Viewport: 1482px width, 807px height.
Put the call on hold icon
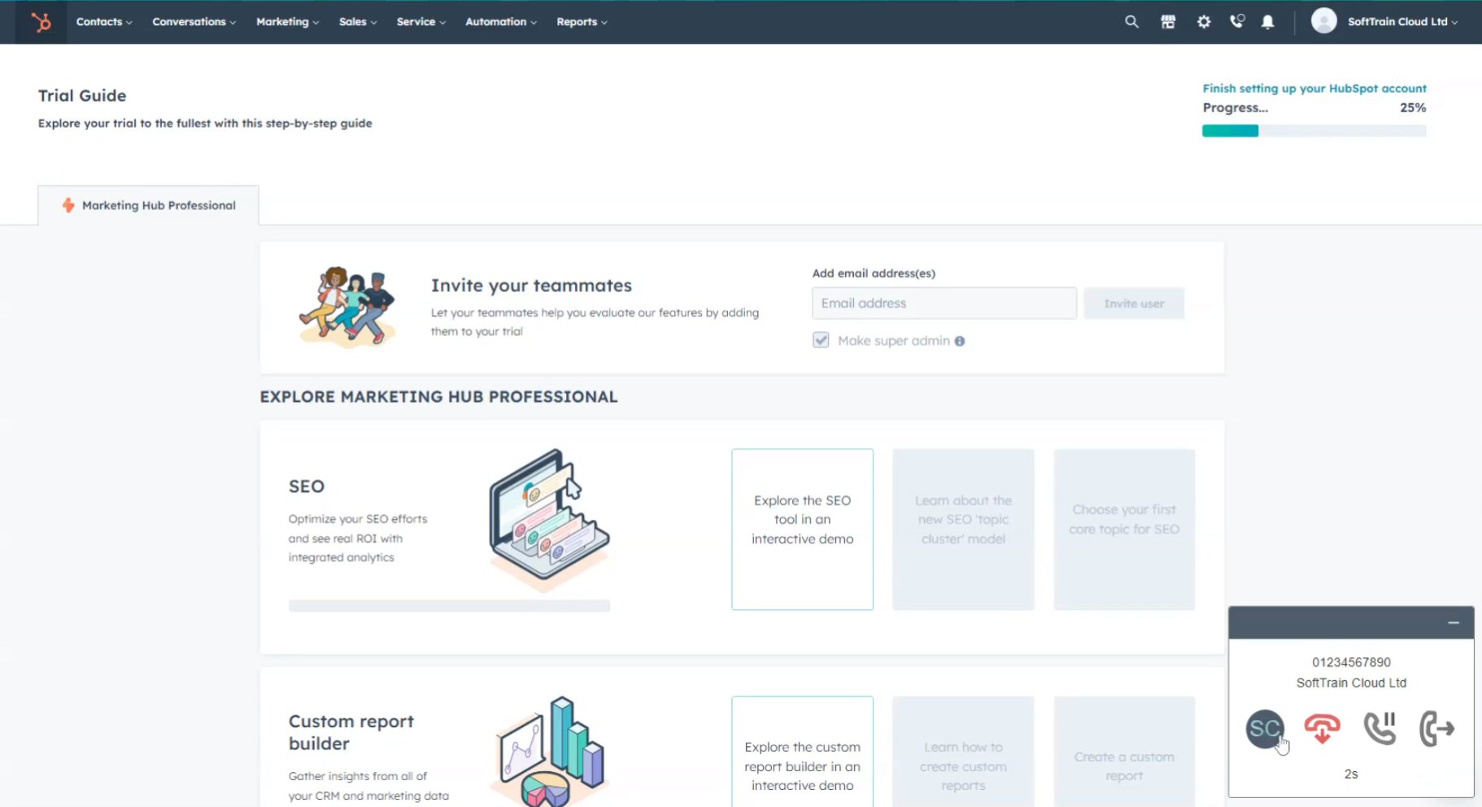coord(1380,728)
